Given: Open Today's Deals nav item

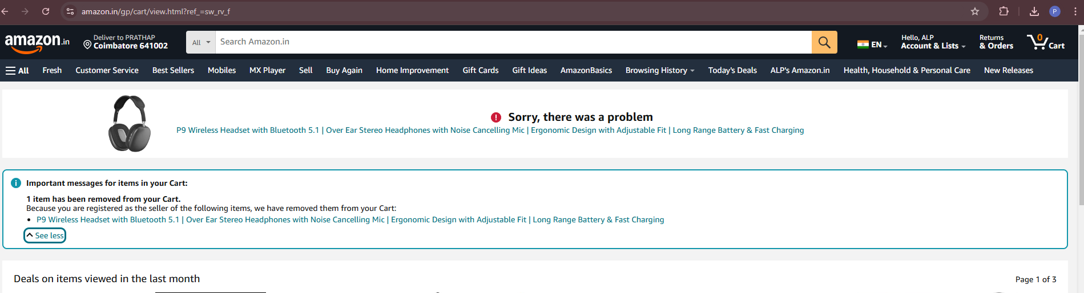Looking at the screenshot, I should coord(732,71).
